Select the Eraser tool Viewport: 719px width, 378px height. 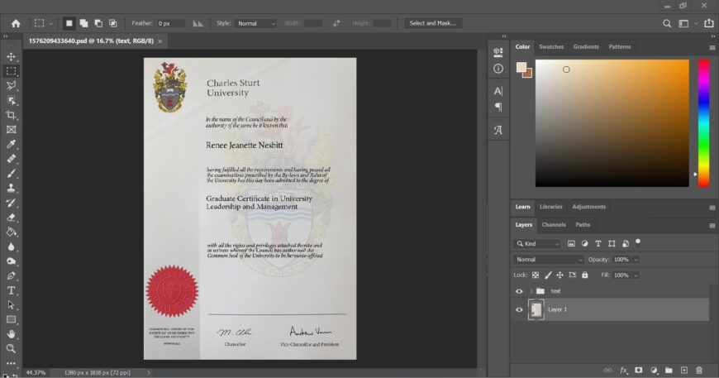click(x=11, y=218)
